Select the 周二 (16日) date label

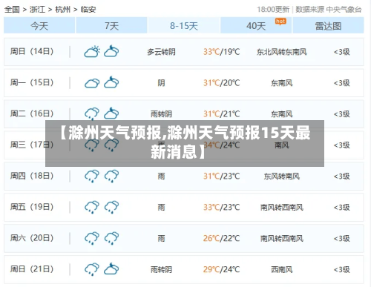pos(32,113)
